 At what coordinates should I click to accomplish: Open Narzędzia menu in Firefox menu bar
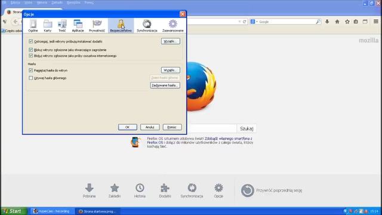(x=73, y=2)
